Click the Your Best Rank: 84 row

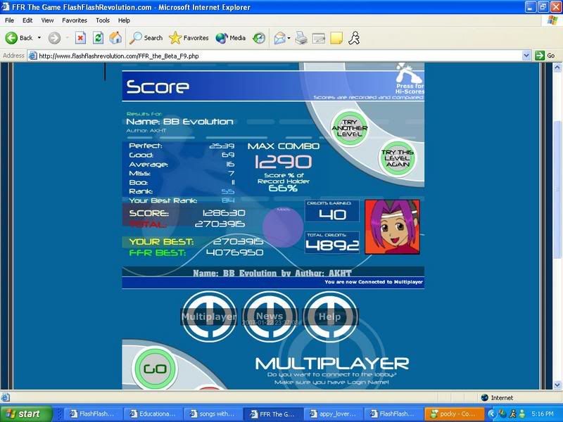[x=182, y=200]
